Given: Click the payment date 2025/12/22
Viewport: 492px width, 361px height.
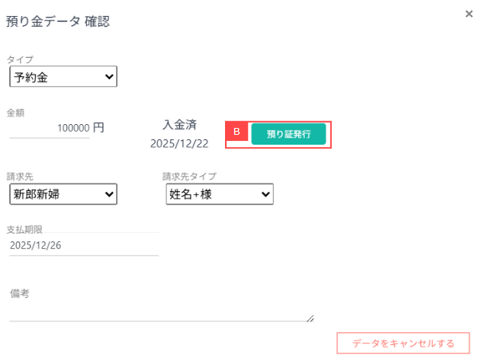Looking at the screenshot, I should coord(179,143).
